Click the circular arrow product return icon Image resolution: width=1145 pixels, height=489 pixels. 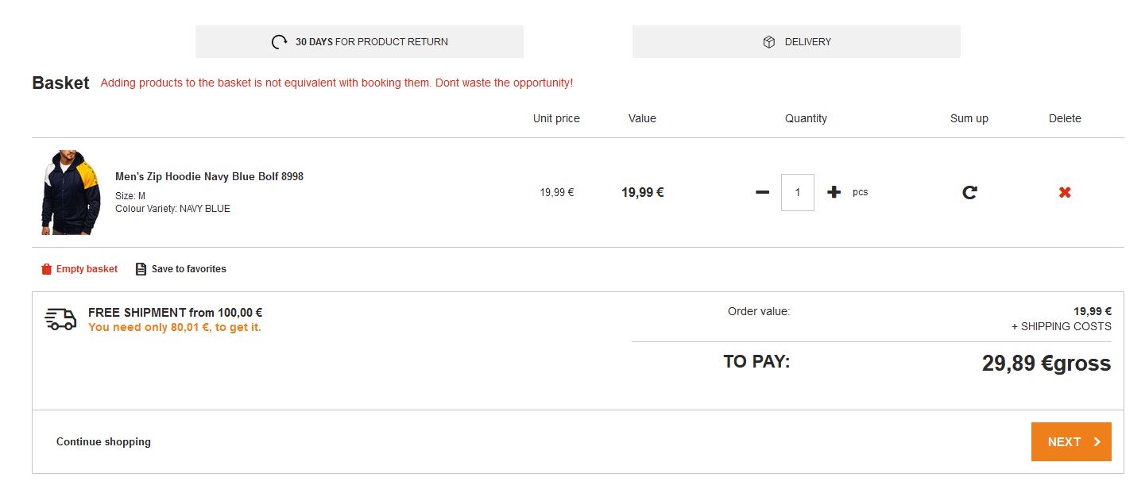279,42
